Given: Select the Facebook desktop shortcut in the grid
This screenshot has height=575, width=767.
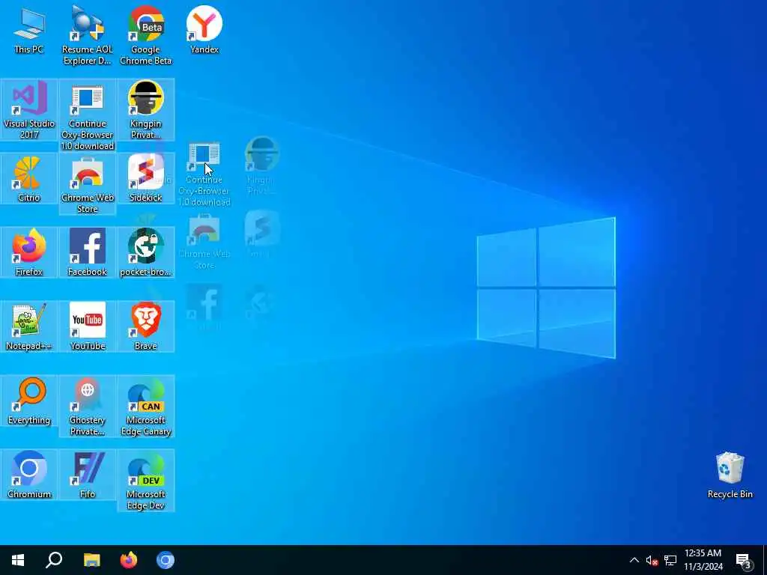Looking at the screenshot, I should coord(87,253).
